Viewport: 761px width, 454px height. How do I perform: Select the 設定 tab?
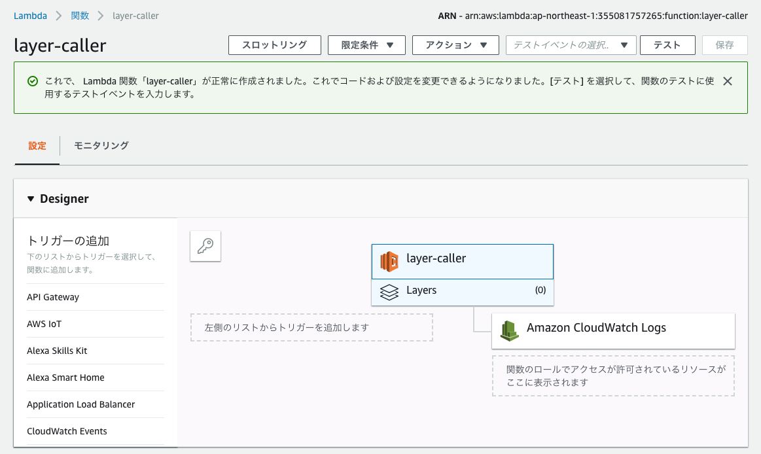[x=37, y=146]
